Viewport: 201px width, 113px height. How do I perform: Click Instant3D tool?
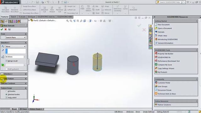pos(133,8)
